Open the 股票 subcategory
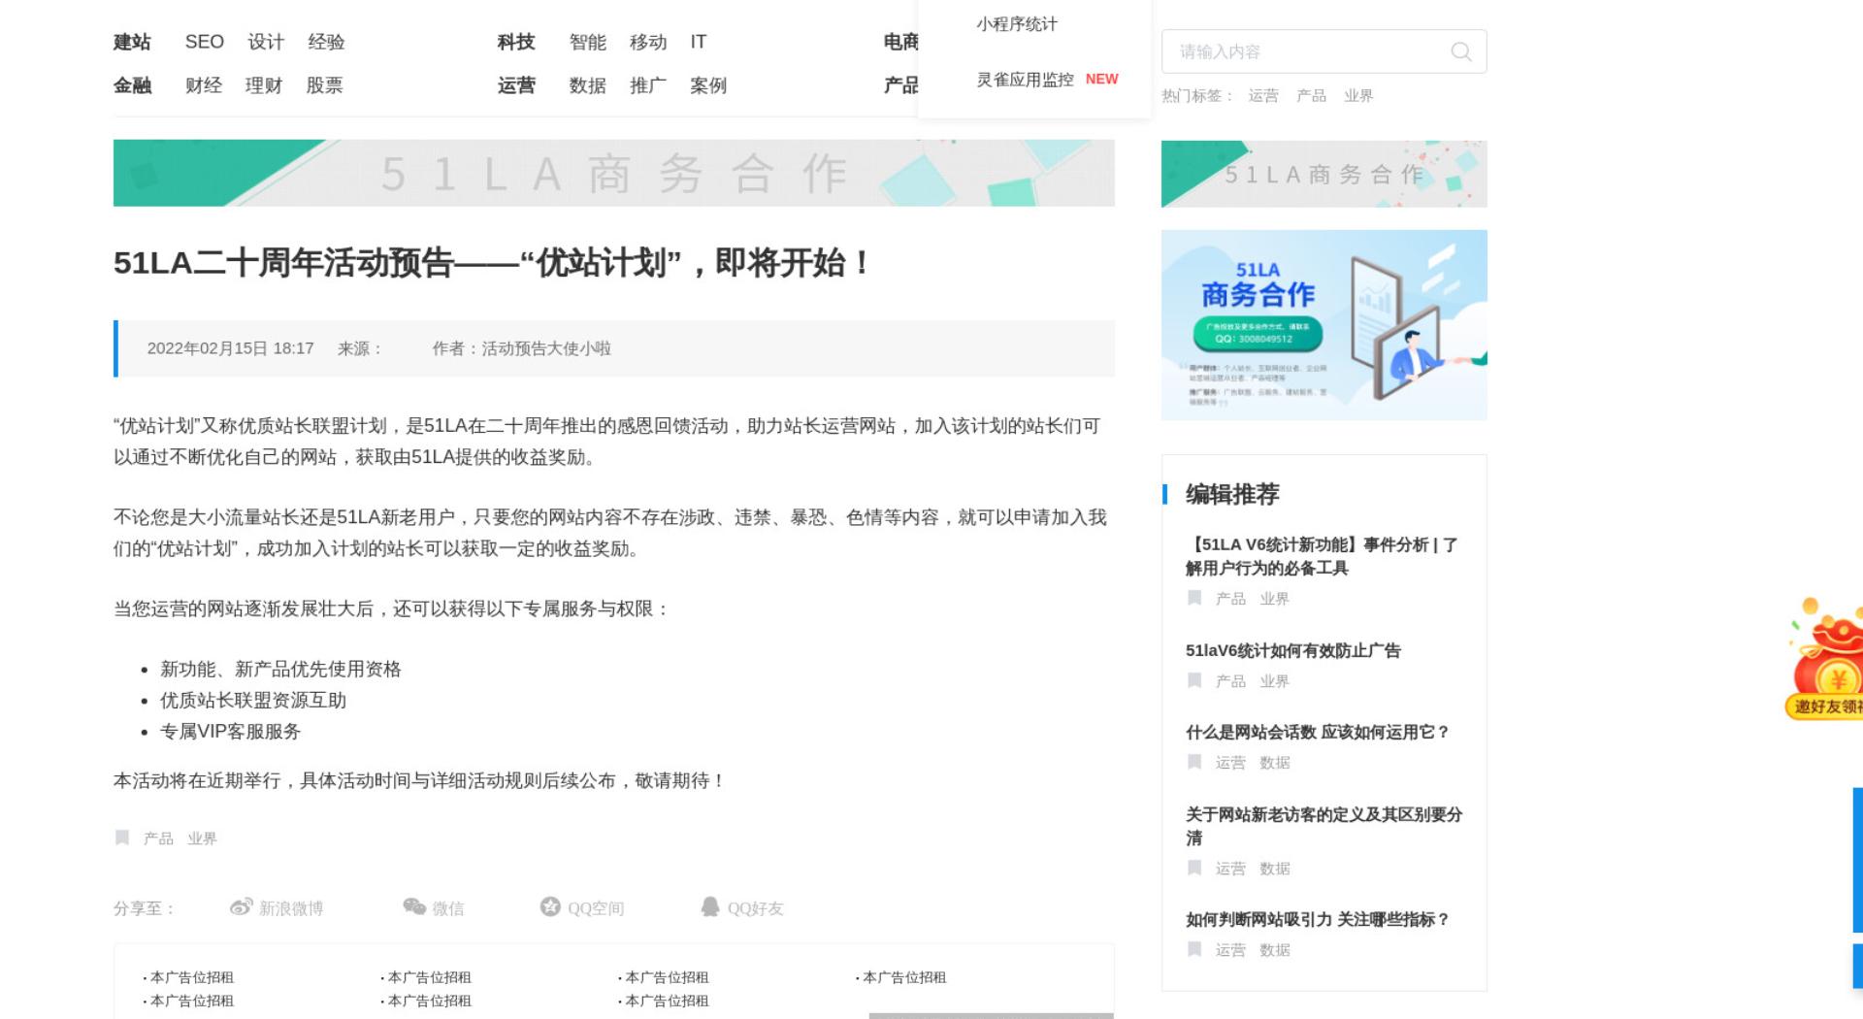 324,85
